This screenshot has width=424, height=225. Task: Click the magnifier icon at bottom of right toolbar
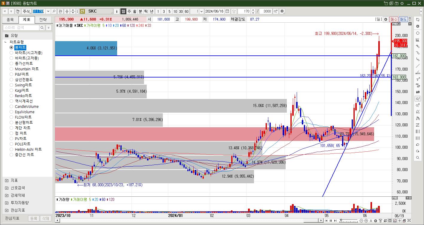[x=418, y=158]
